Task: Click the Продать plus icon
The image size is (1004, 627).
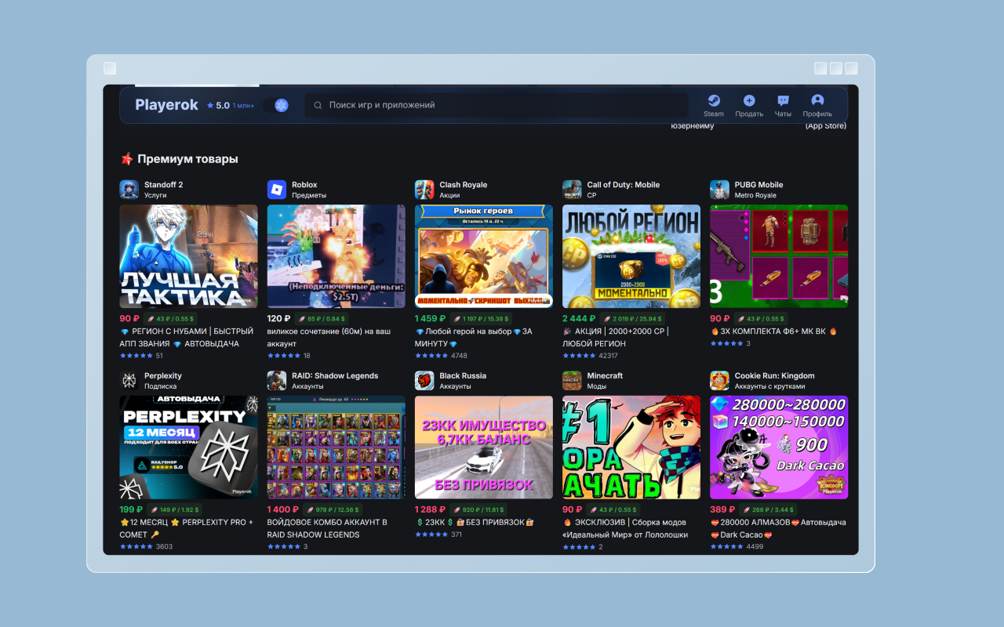Action: pyautogui.click(x=749, y=100)
